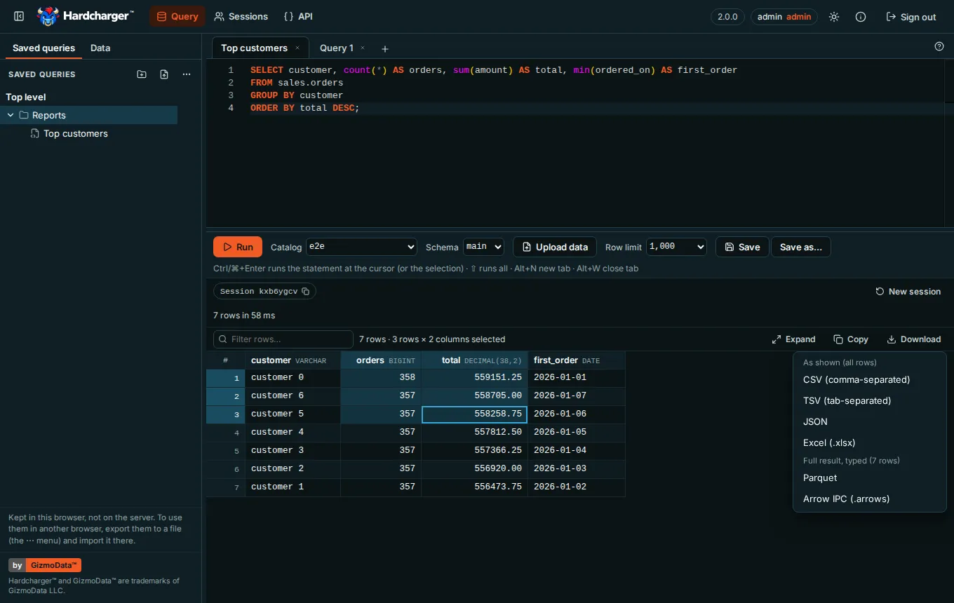Copy the session ID kxb6ygcv
The height and width of the screenshot is (603, 954).
305,292
